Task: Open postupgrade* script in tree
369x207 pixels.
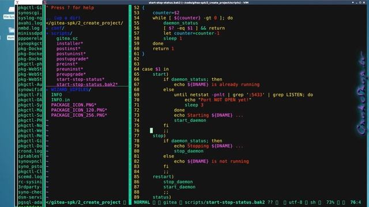Action: (x=72, y=59)
